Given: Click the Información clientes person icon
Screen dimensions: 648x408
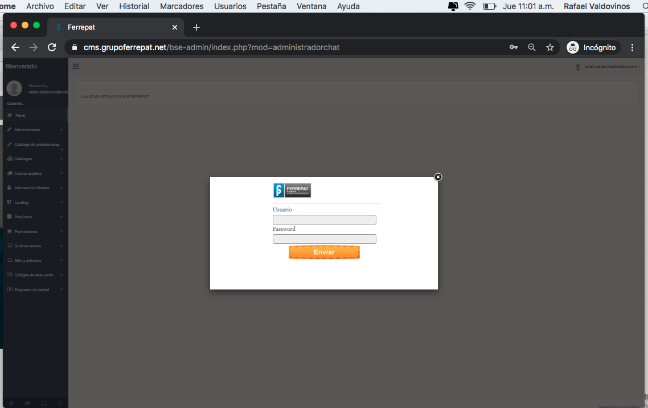Looking at the screenshot, I should 10,187.
